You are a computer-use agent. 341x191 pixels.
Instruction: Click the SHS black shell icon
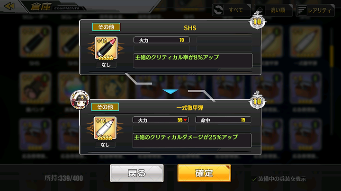pos(106,48)
